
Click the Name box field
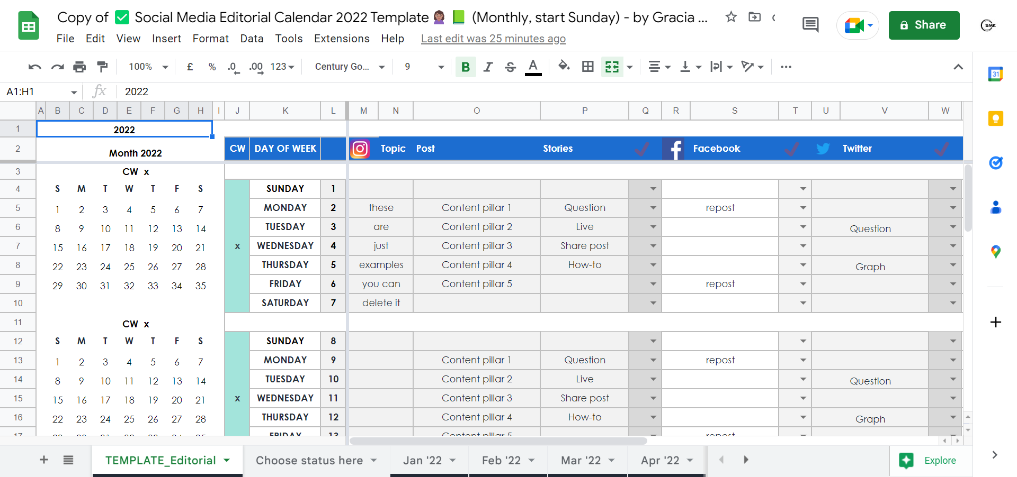tap(41, 91)
